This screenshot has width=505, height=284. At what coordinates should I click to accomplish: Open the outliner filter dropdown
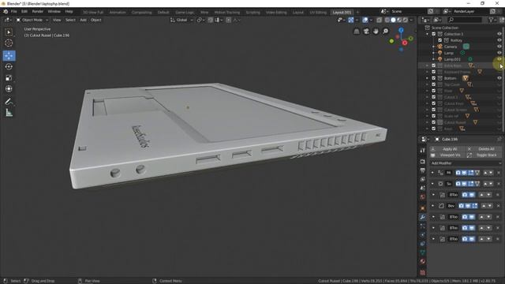(492, 20)
